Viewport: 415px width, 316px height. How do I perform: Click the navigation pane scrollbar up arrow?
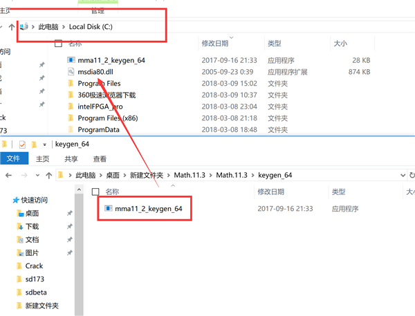point(79,189)
